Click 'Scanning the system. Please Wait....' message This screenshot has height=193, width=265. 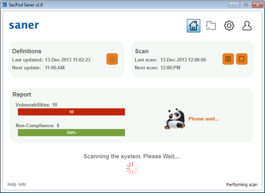pos(132,156)
